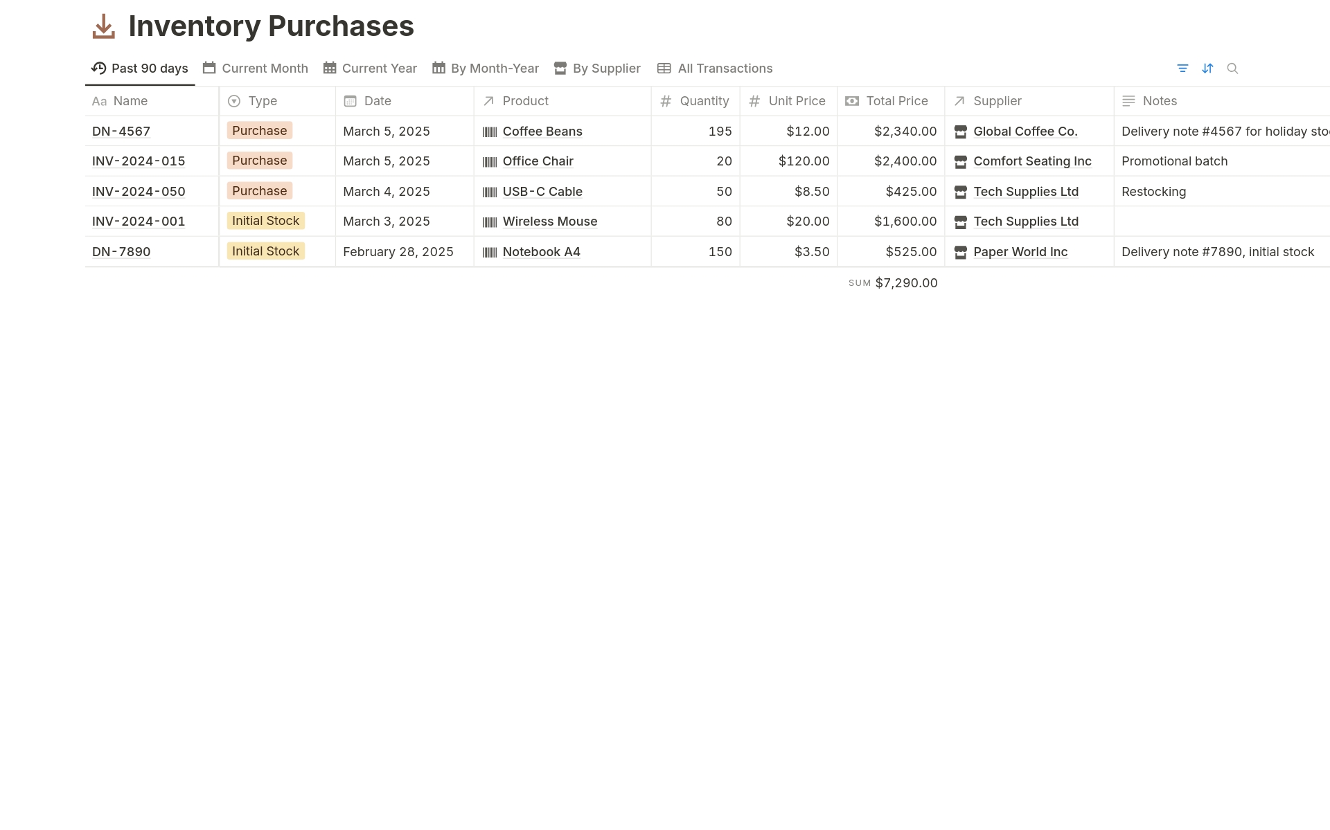Click the Inventory Purchases download page icon
This screenshot has width=1330, height=830.
click(104, 27)
